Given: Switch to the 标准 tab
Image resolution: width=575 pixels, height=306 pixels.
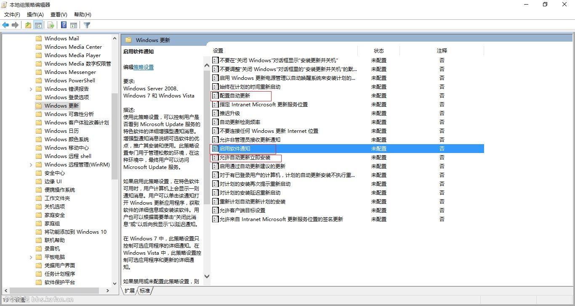Looking at the screenshot, I should 145,290.
